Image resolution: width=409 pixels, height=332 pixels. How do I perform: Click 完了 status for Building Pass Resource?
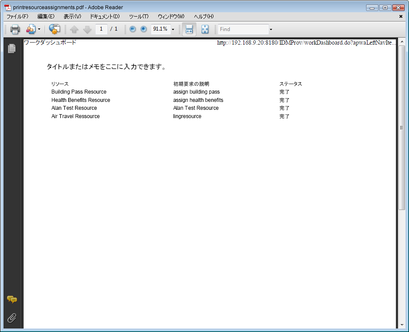coord(284,92)
